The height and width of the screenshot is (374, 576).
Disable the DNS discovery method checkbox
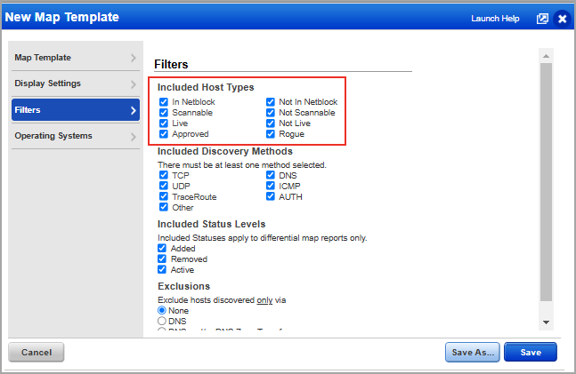click(x=271, y=175)
